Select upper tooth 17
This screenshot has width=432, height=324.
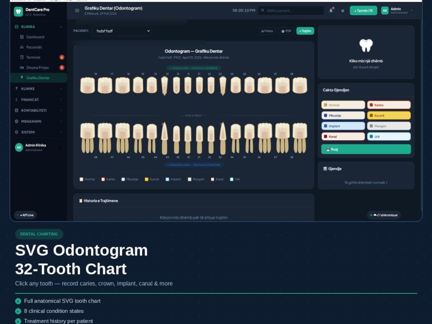(105, 85)
